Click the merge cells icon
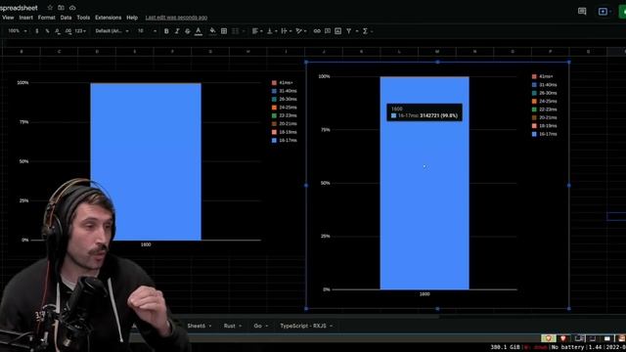 (x=236, y=30)
